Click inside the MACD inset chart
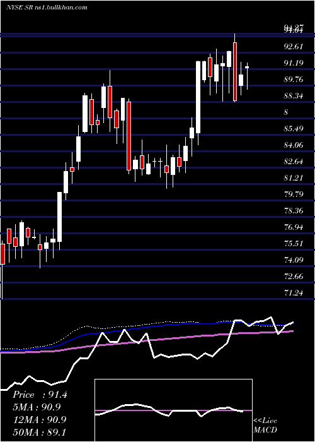 173,410
